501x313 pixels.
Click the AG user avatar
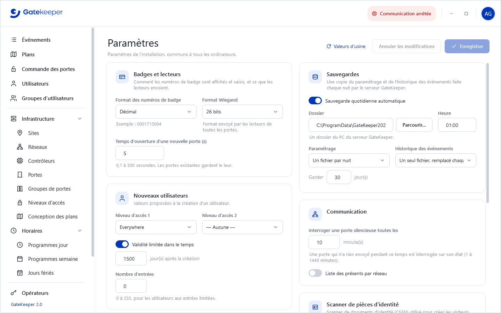(x=488, y=14)
